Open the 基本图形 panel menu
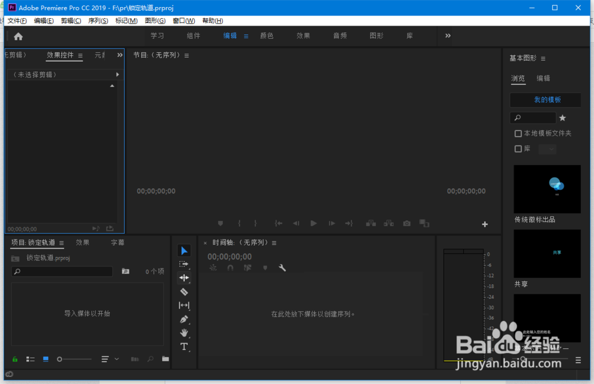 tap(544, 59)
